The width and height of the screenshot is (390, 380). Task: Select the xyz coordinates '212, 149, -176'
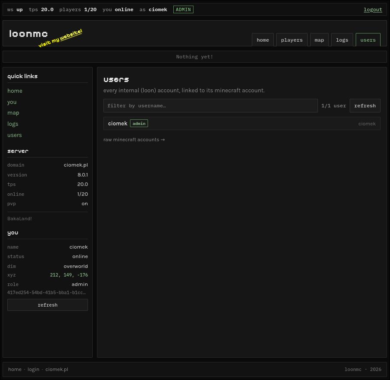tap(69, 275)
